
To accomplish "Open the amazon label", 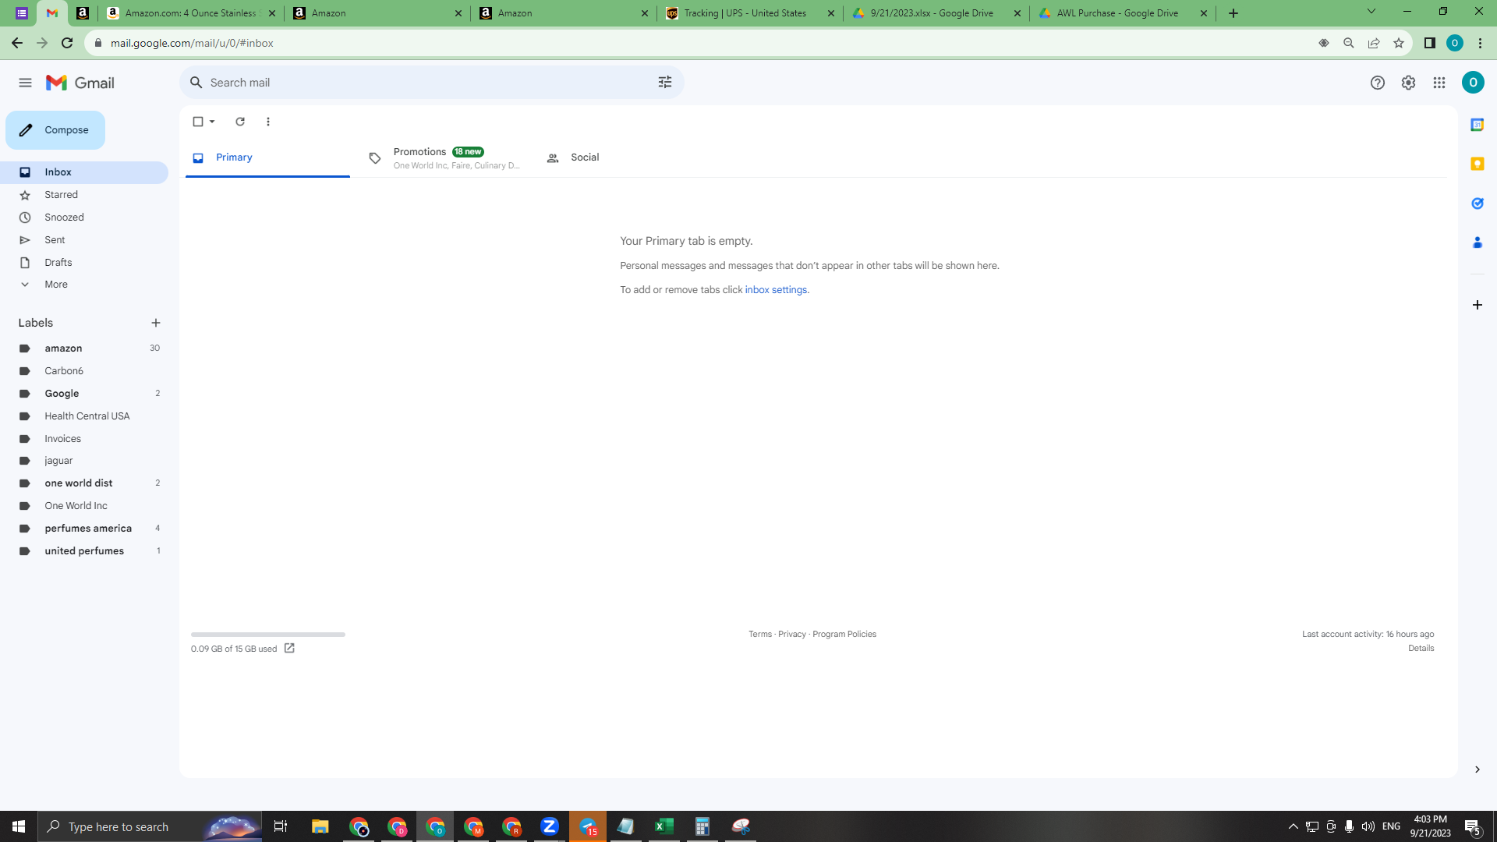I will tap(84, 348).
